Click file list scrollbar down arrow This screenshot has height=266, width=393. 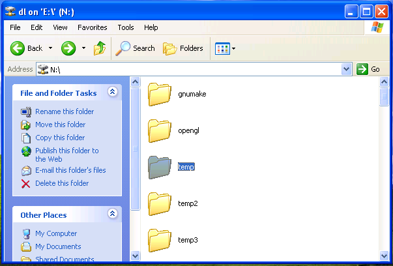point(385,256)
